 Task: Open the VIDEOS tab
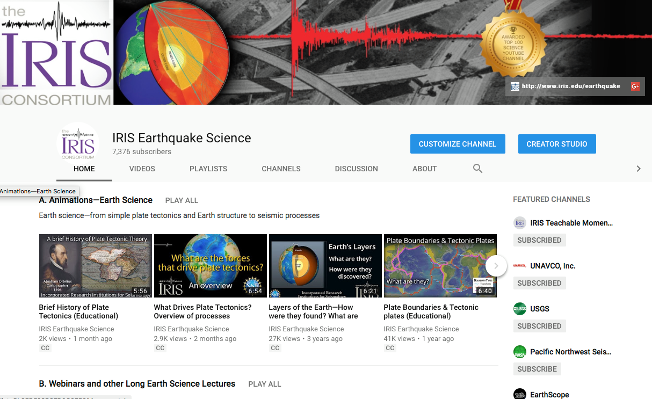(x=142, y=169)
